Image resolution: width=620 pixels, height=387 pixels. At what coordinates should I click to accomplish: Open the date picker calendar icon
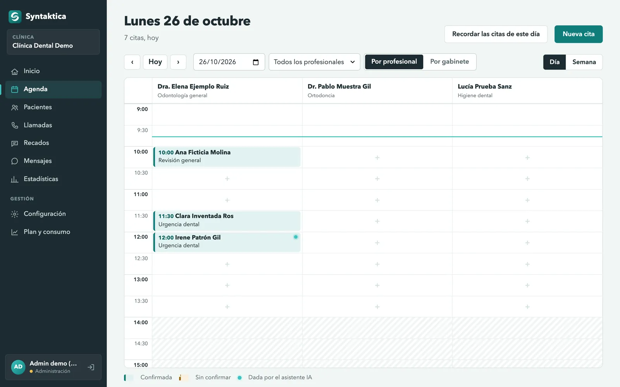coord(256,62)
